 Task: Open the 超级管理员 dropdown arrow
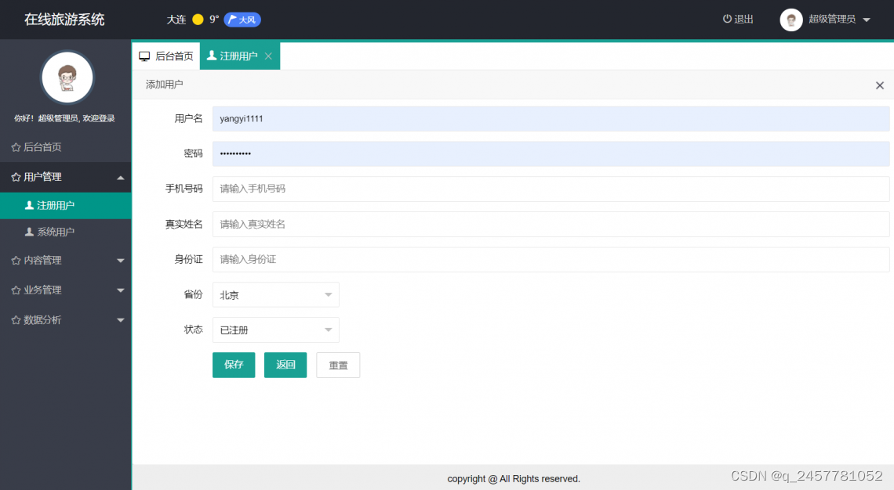point(867,20)
